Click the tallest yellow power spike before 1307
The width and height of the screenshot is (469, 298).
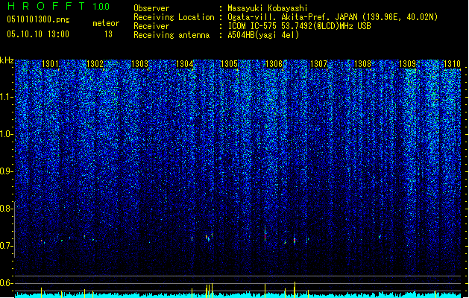click(x=295, y=290)
